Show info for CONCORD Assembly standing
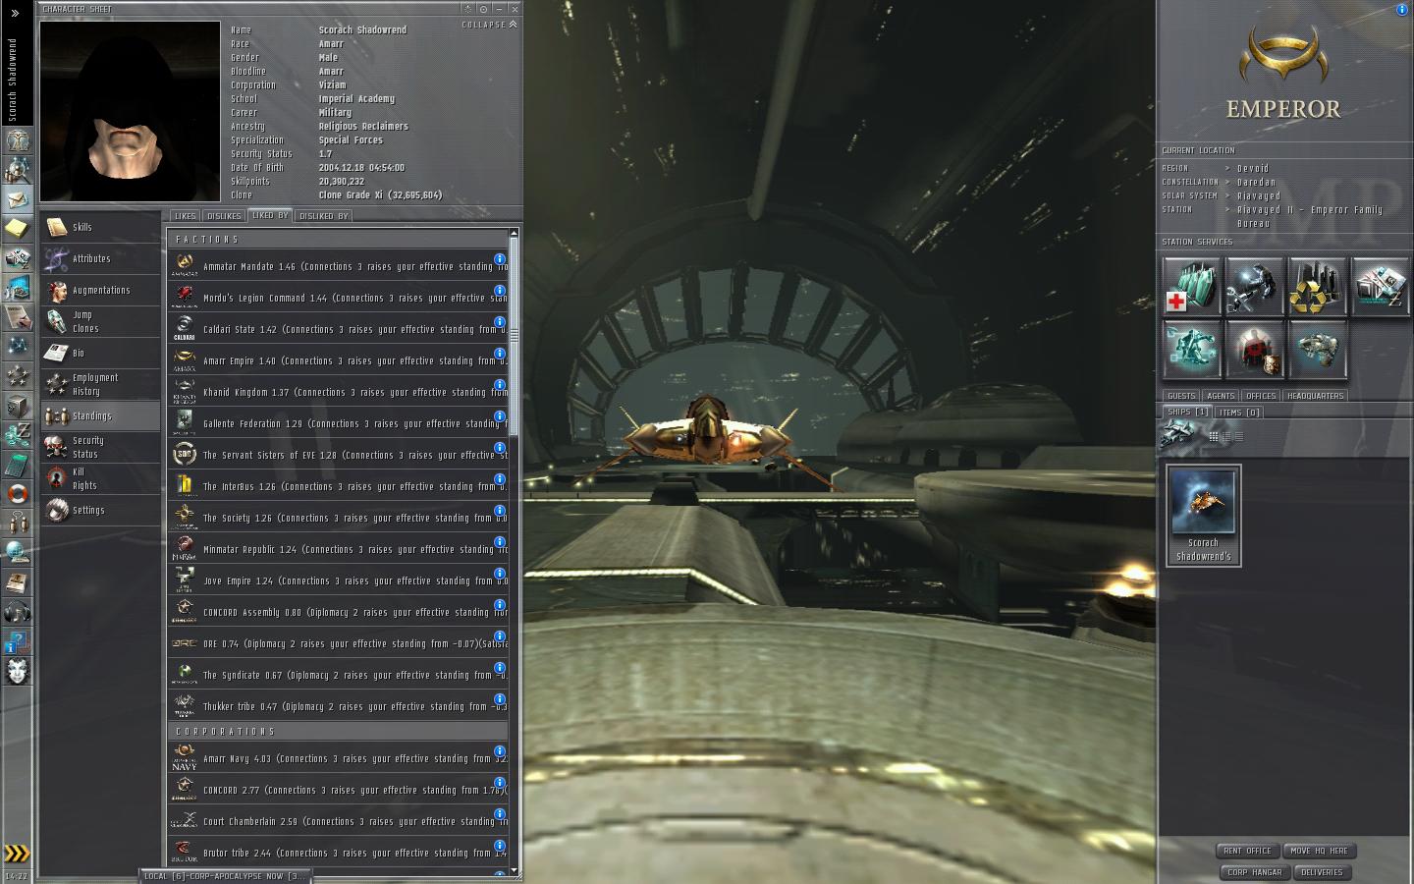Screen dimensions: 1414x884 (500, 605)
